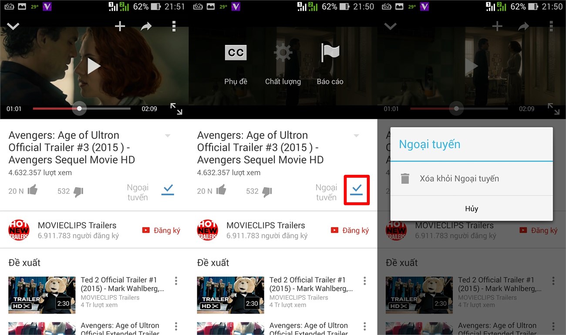Viewport: 566px width, 335px height.
Task: Open Phụ đề captions option in middle screen
Action: 236,64
